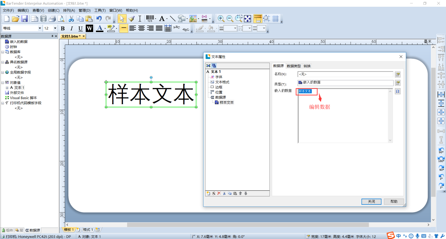This screenshot has height=239, width=446.
Task: Click the 关闭 button
Action: 371,201
